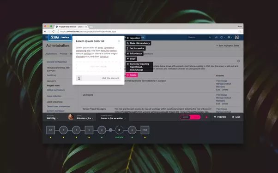Click Edit in the Developers role row
This screenshot has height=173, width=278.
pyautogui.click(x=218, y=104)
